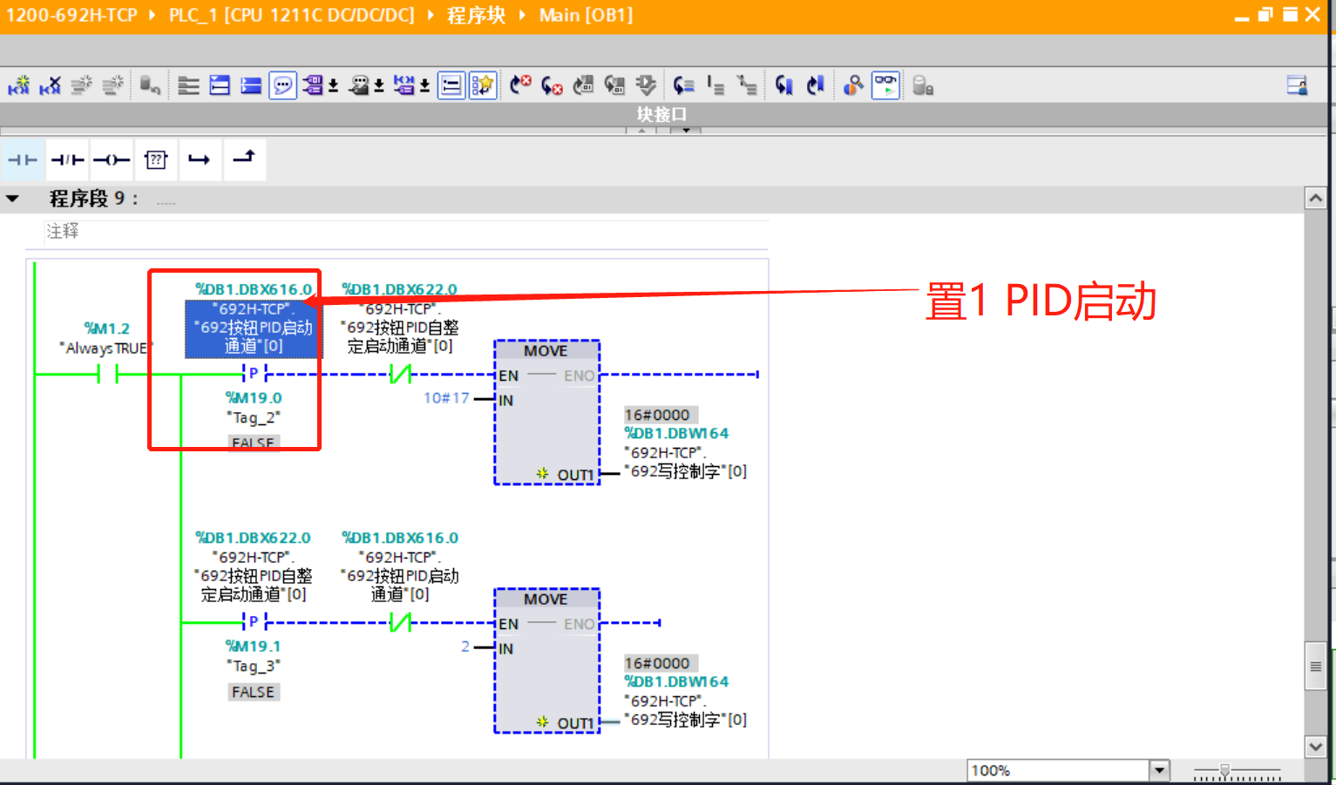Open the 100% zoom level dropdown

pos(1159,770)
